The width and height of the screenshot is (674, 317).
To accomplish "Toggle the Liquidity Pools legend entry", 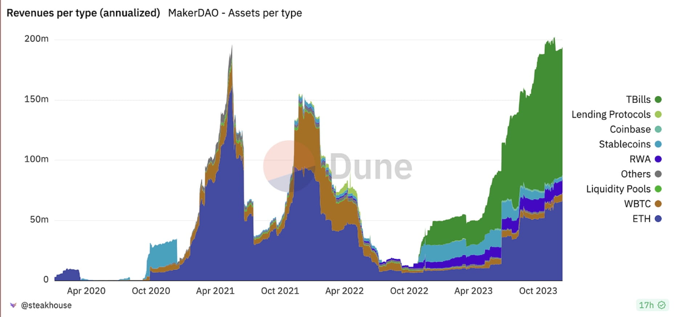I will pos(624,189).
